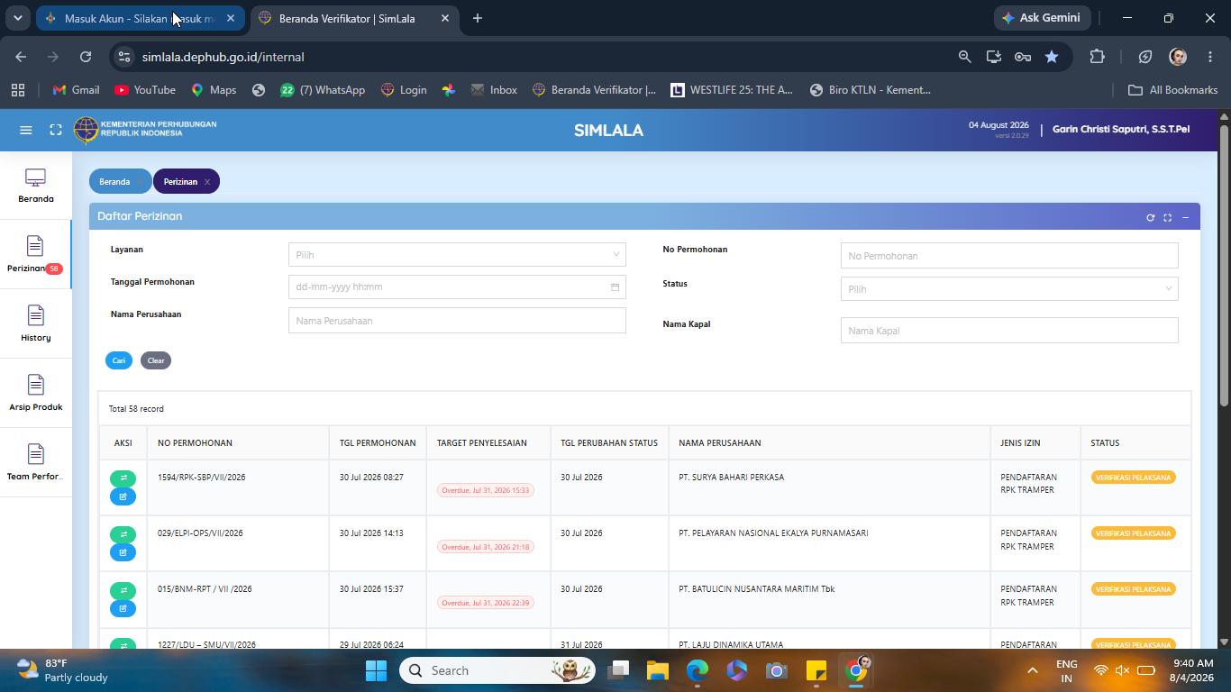1231x692 pixels.
Task: Focus the No Permohonan input field
Action: pyautogui.click(x=1009, y=256)
